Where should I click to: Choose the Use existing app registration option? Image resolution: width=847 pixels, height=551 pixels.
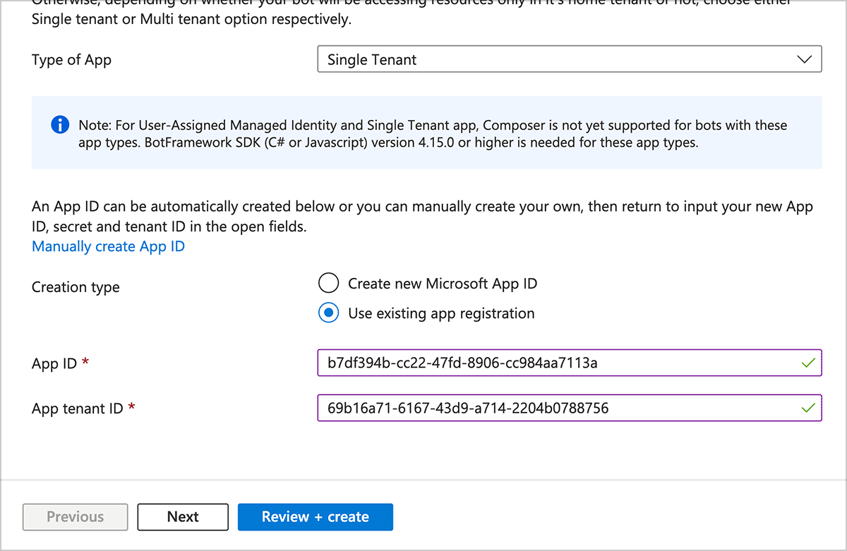pos(328,313)
